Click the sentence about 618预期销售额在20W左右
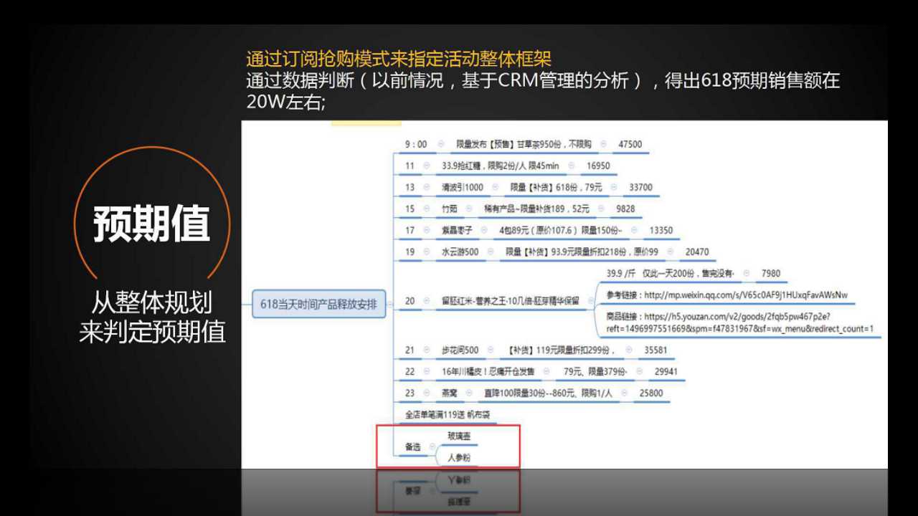Screen dimensions: 918x516 click(543, 91)
